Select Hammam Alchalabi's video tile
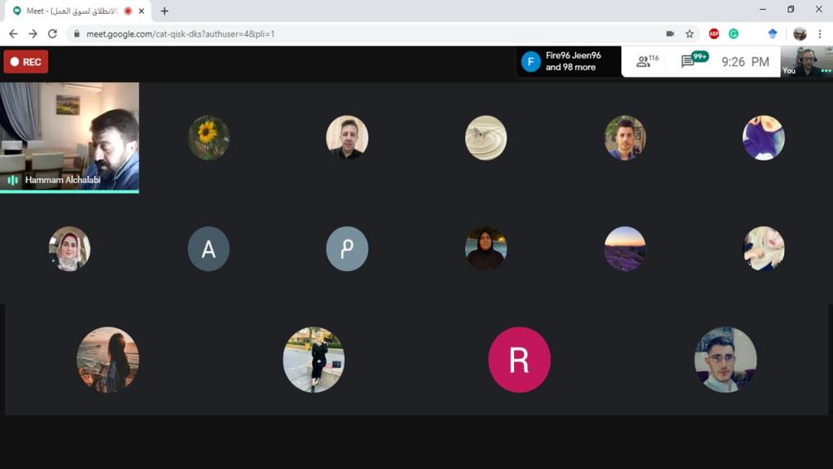Viewport: 833px width, 469px height. [69, 137]
